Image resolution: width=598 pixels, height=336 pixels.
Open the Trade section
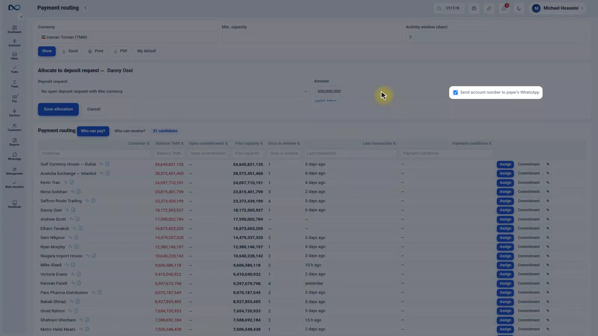click(15, 84)
